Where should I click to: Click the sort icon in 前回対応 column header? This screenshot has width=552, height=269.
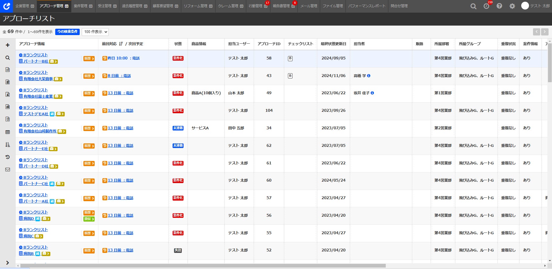(x=121, y=44)
